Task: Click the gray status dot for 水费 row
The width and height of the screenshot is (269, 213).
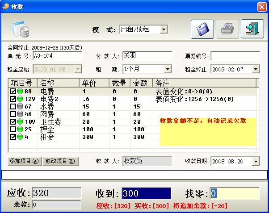Action: click(20, 106)
